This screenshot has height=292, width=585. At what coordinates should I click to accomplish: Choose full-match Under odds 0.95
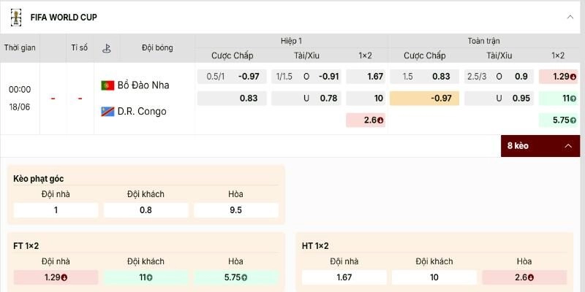(x=499, y=99)
